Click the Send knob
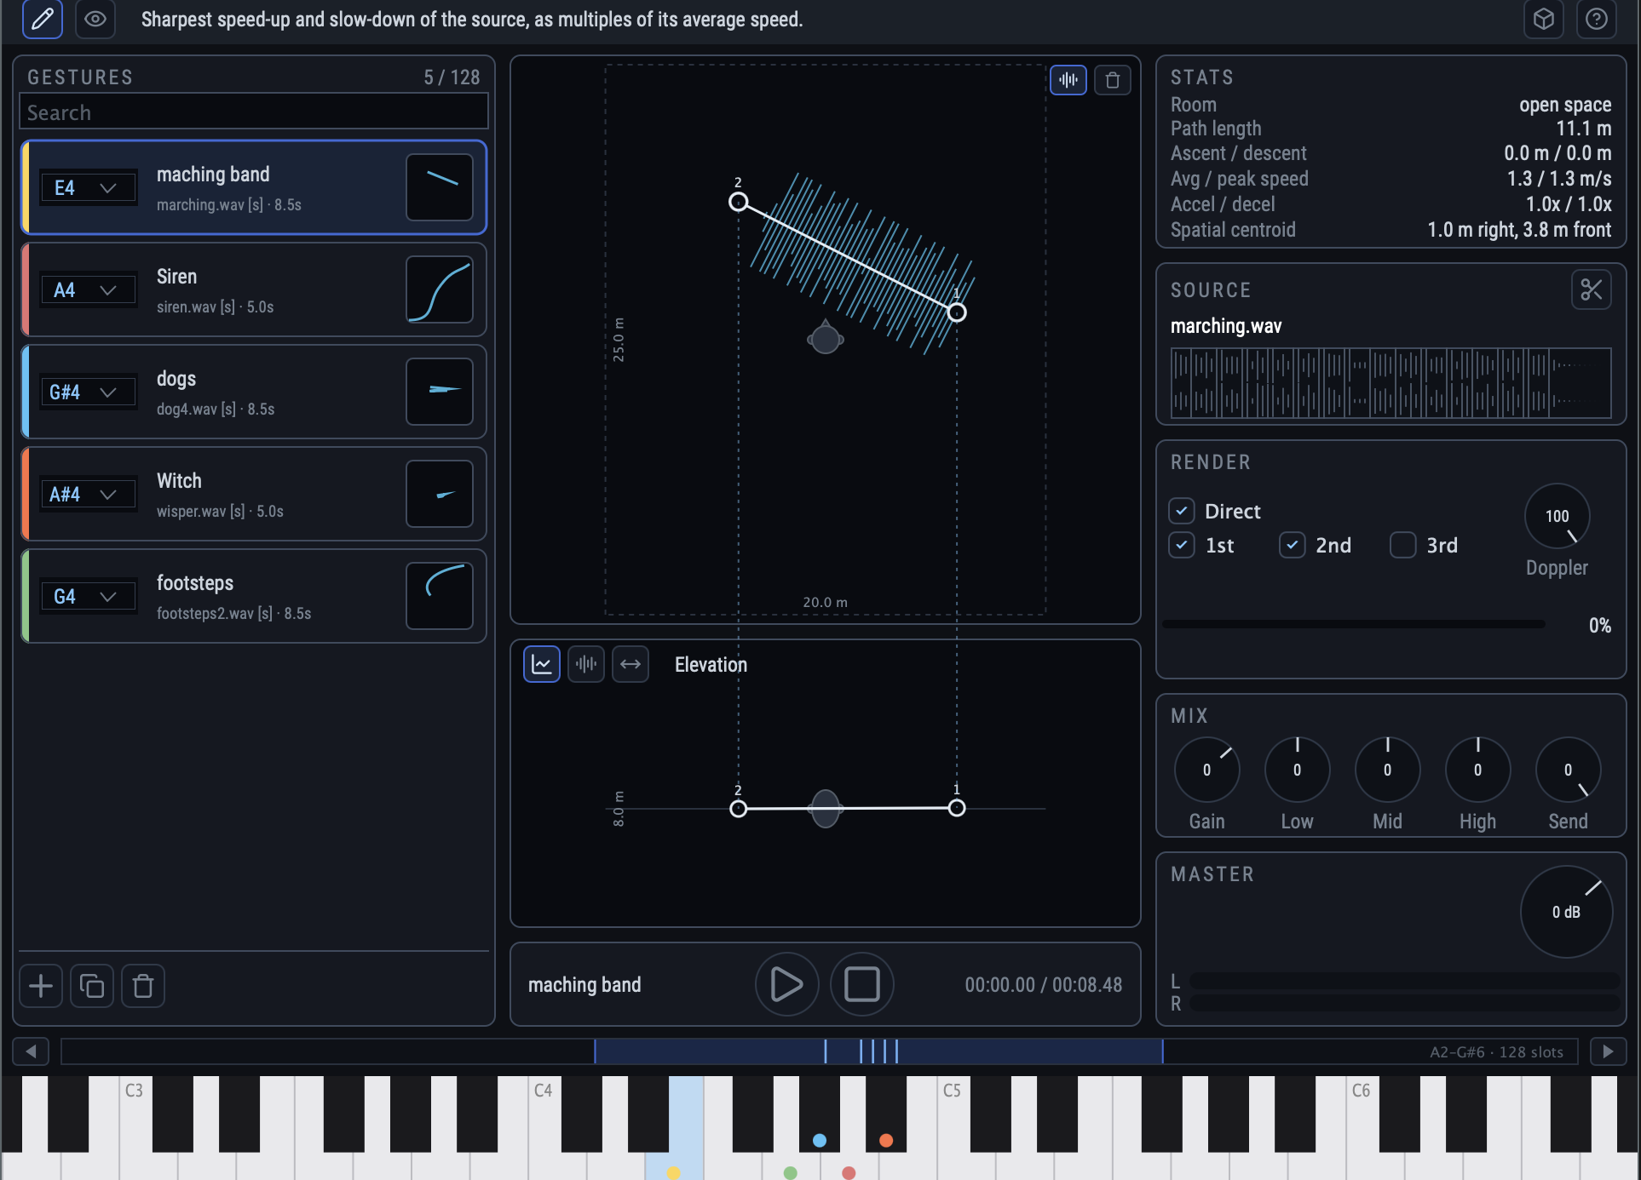Screen dimensions: 1641x1180 (1568, 770)
